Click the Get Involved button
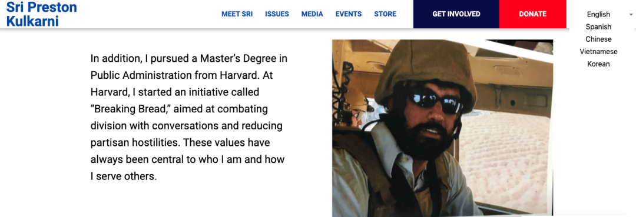This screenshot has width=636, height=217. click(456, 14)
